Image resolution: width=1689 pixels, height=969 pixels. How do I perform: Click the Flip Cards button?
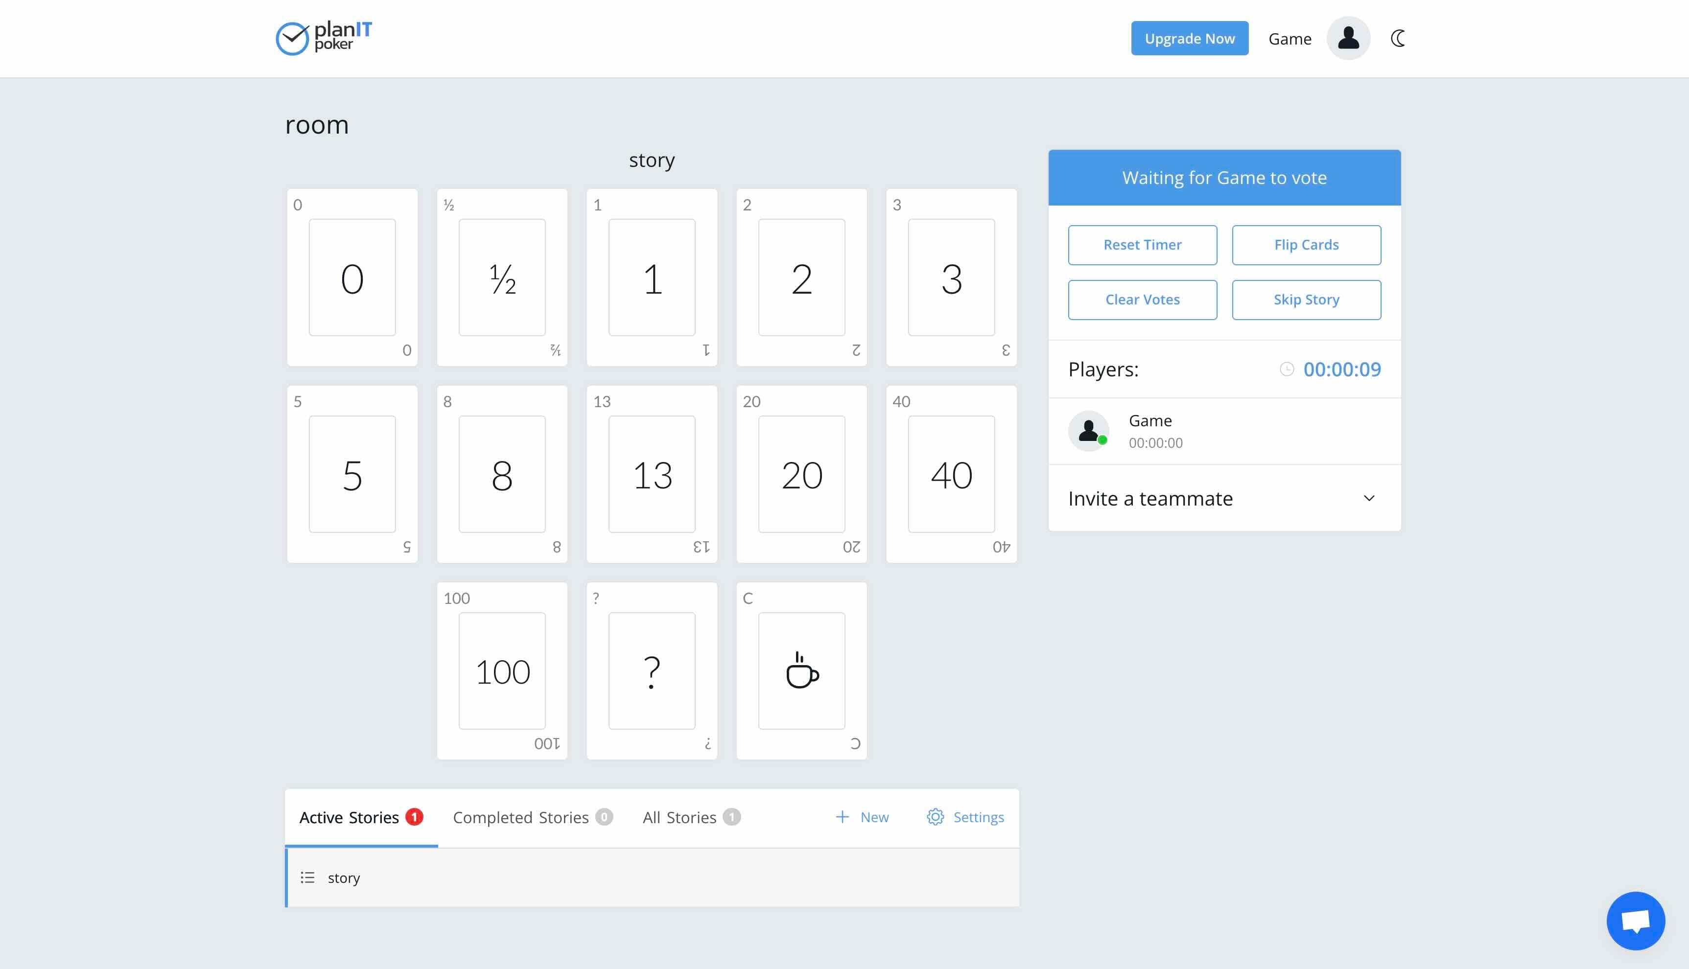1306,245
